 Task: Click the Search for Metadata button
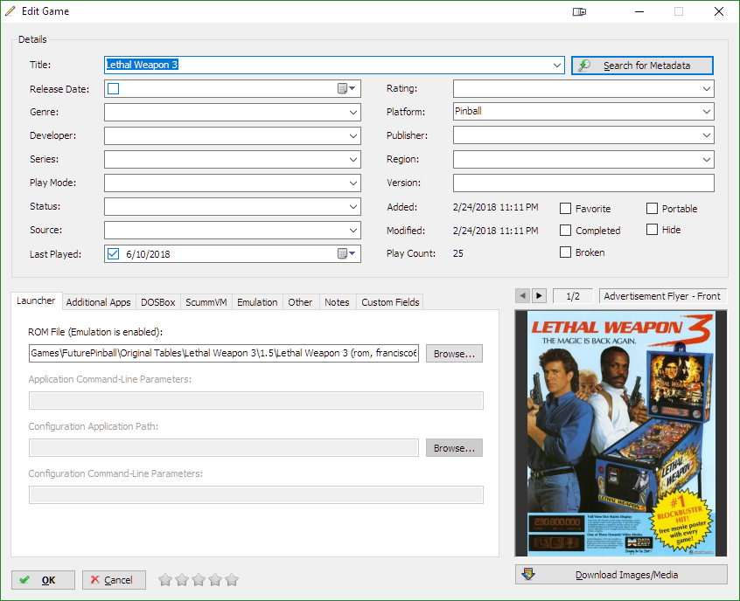642,66
